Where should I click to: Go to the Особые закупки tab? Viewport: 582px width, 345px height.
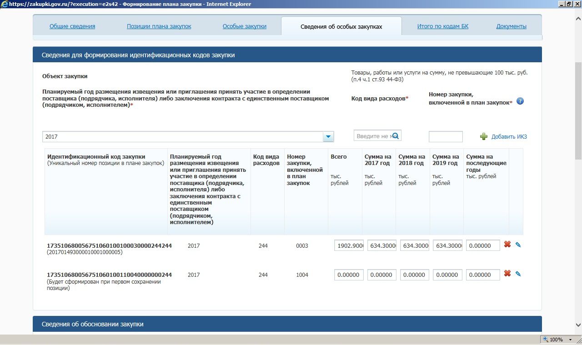pos(244,26)
